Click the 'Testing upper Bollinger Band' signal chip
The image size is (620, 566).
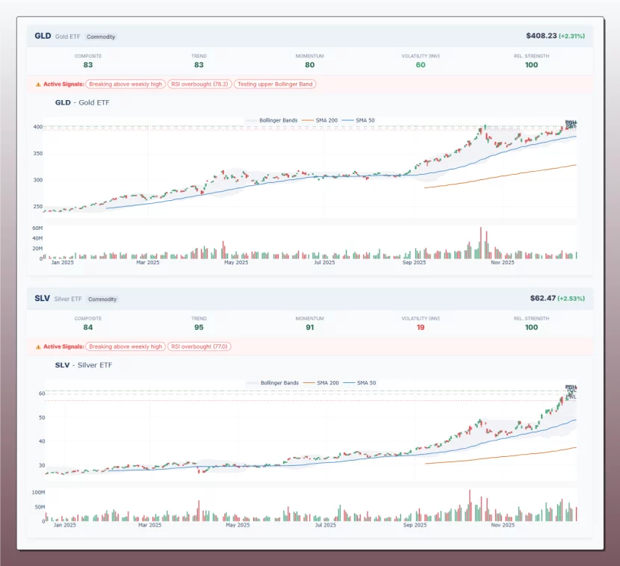tap(274, 84)
